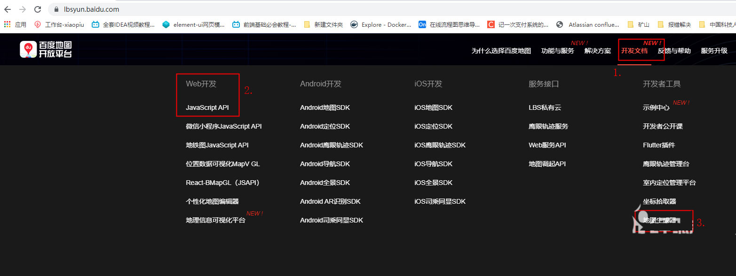The height and width of the screenshot is (276, 736).
Task: Open 位置数据可视化MapV GL link
Action: (223, 164)
